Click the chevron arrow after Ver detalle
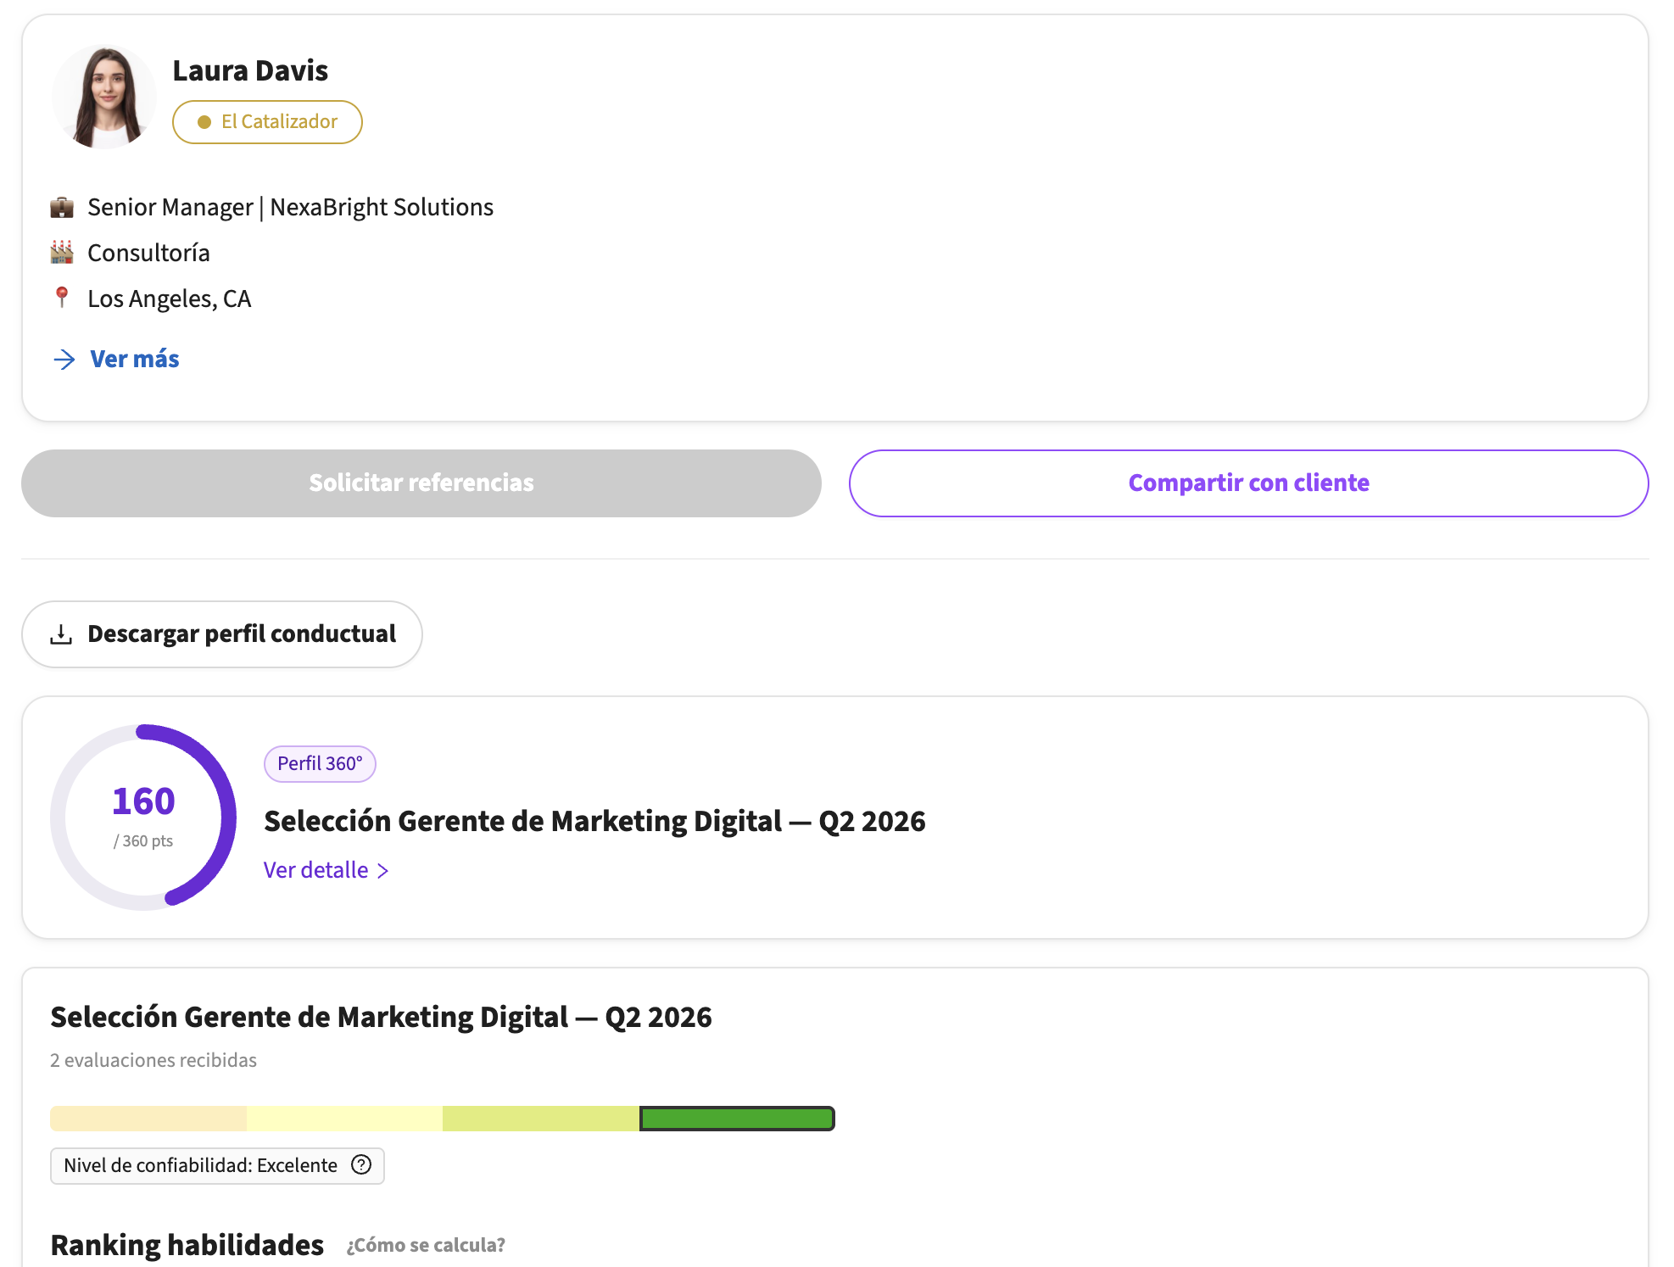This screenshot has width=1674, height=1267. (382, 871)
